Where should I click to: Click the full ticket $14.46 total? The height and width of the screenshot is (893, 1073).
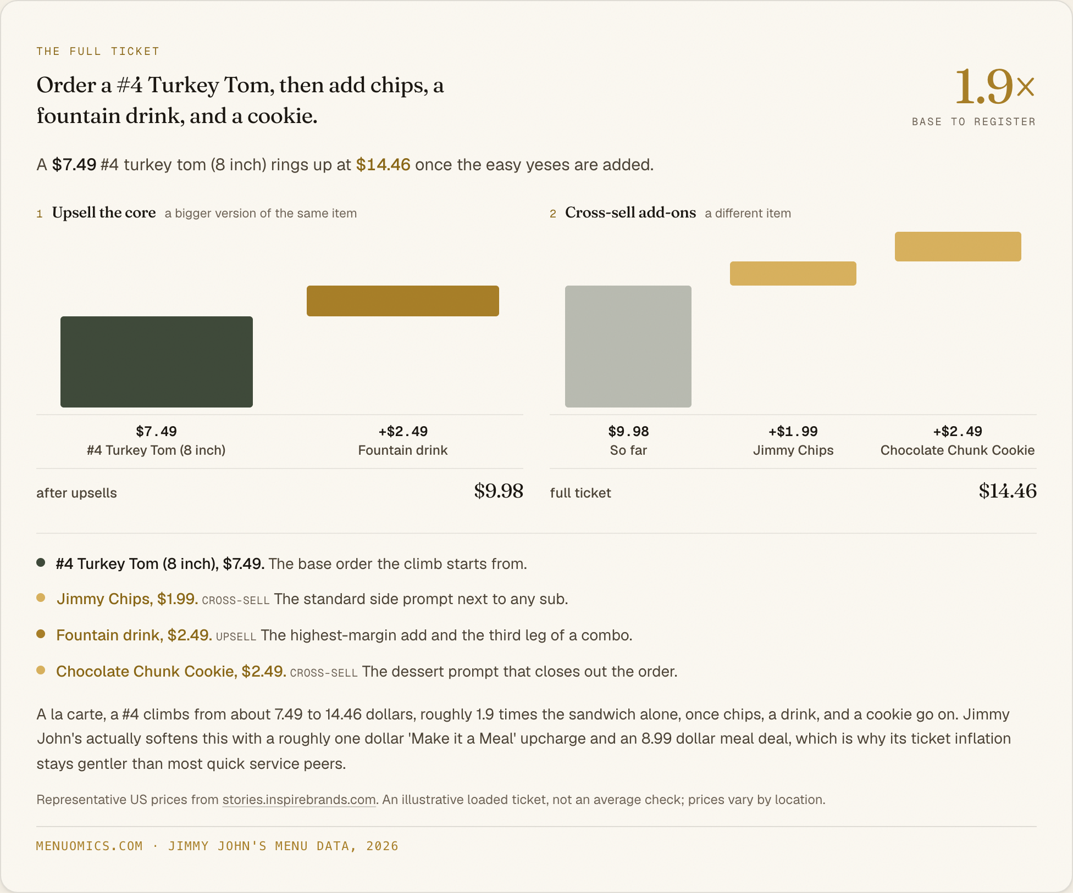click(x=1008, y=491)
